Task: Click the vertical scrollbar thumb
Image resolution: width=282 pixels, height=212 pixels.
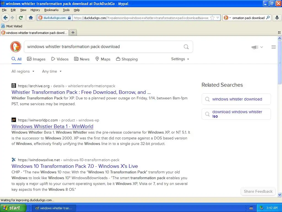Action: (x=280, y=62)
